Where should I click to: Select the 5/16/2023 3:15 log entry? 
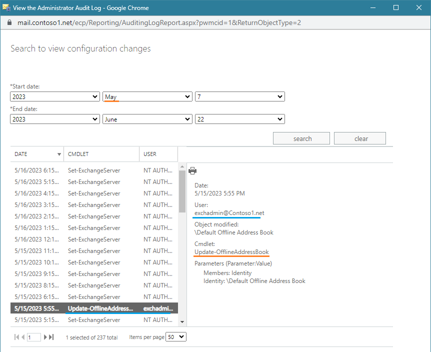94,205
